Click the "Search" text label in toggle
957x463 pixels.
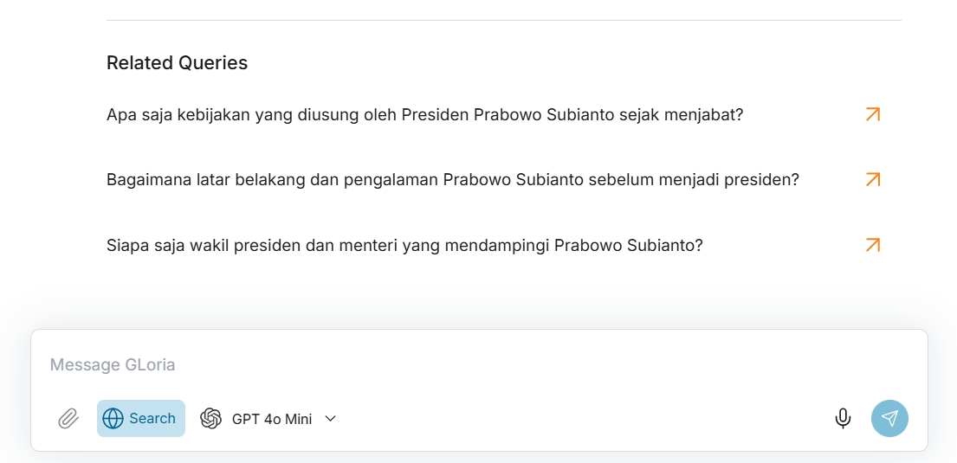152,419
